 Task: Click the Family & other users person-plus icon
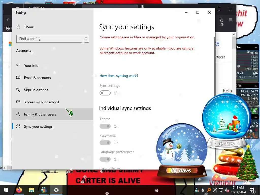point(18,114)
